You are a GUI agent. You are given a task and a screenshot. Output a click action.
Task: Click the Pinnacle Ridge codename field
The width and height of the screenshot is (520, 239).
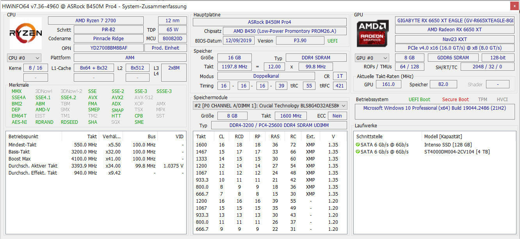[108, 39]
